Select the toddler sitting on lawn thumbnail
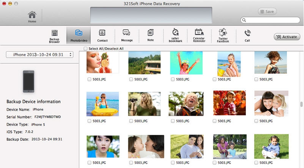304x168 pixels. pyautogui.click(x=271, y=146)
